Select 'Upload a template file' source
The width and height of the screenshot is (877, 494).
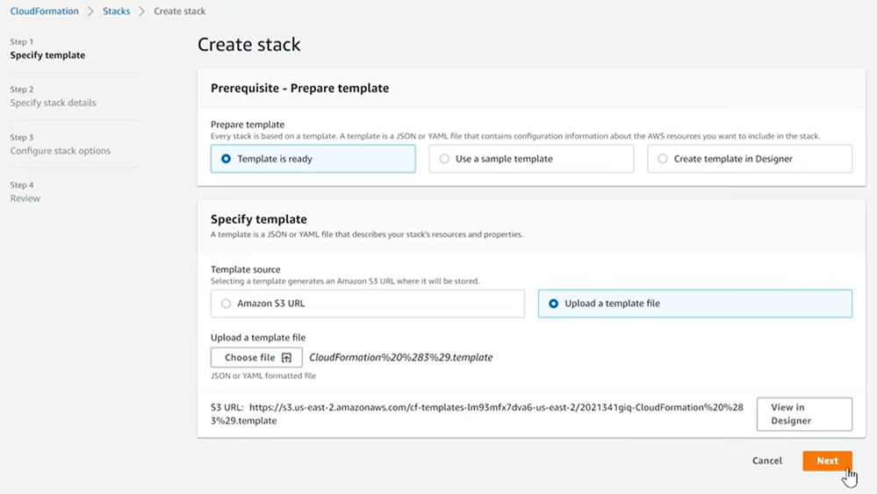(694, 304)
